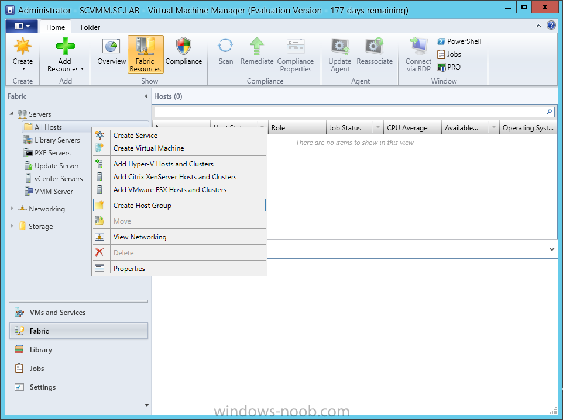Sort by Operating System column header

tap(528, 127)
